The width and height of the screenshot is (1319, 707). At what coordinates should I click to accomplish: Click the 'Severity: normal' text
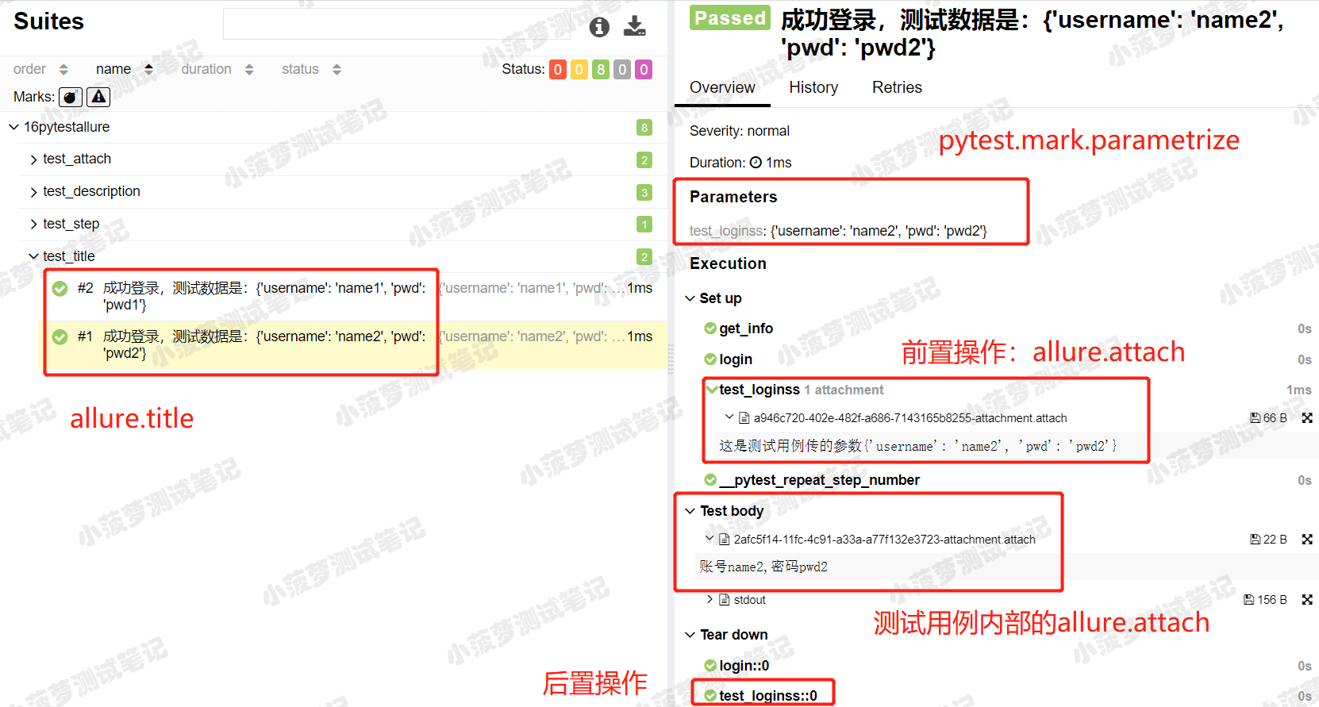740,131
